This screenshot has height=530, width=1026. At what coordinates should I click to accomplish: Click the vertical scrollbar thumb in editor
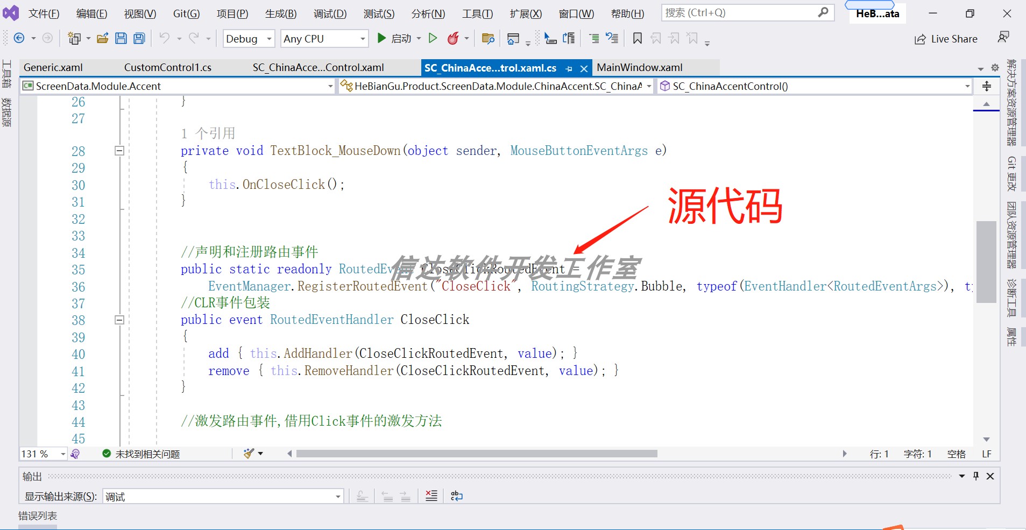(x=986, y=262)
